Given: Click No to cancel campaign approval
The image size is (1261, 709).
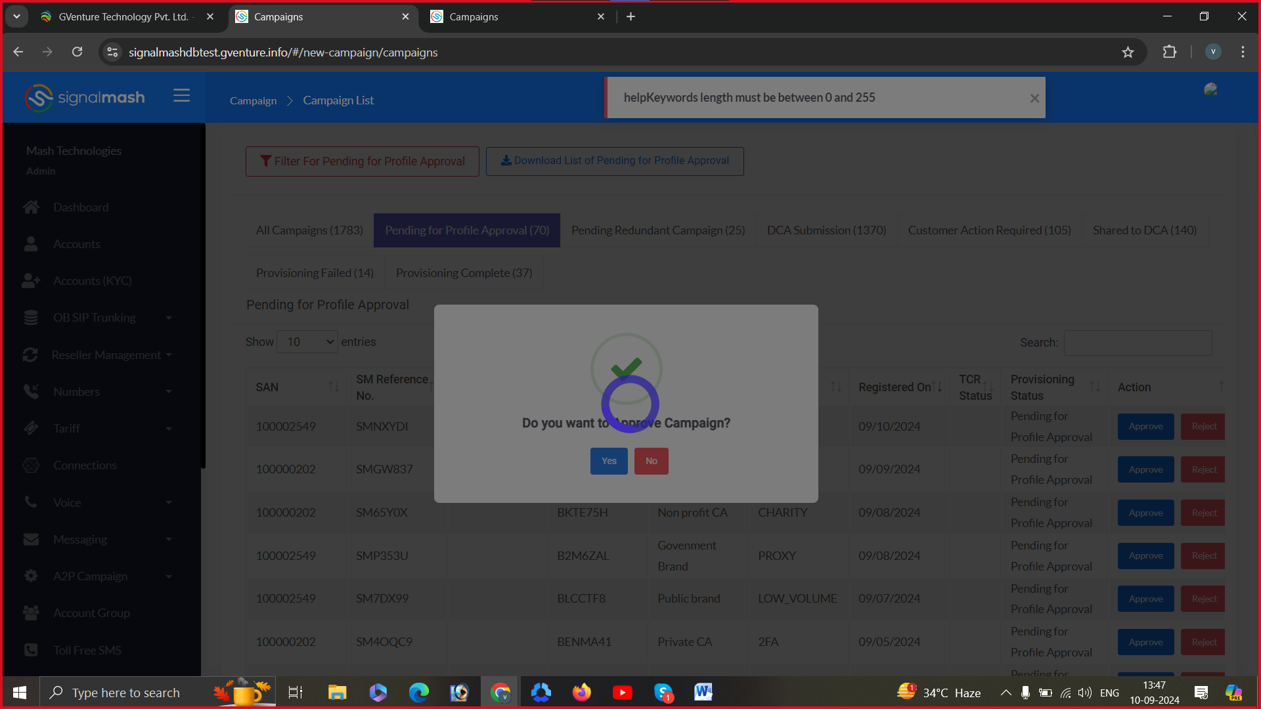Looking at the screenshot, I should 651,461.
